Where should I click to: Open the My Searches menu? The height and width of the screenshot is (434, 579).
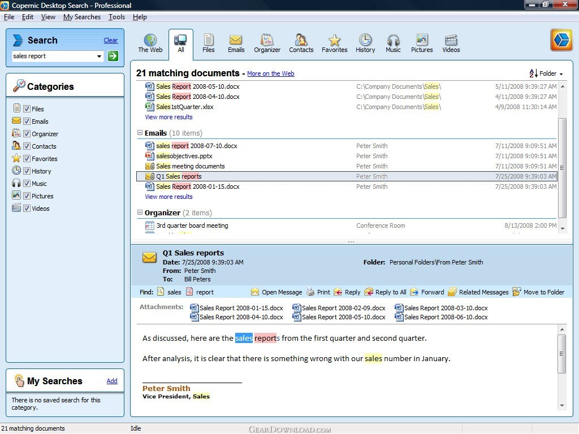tap(82, 17)
